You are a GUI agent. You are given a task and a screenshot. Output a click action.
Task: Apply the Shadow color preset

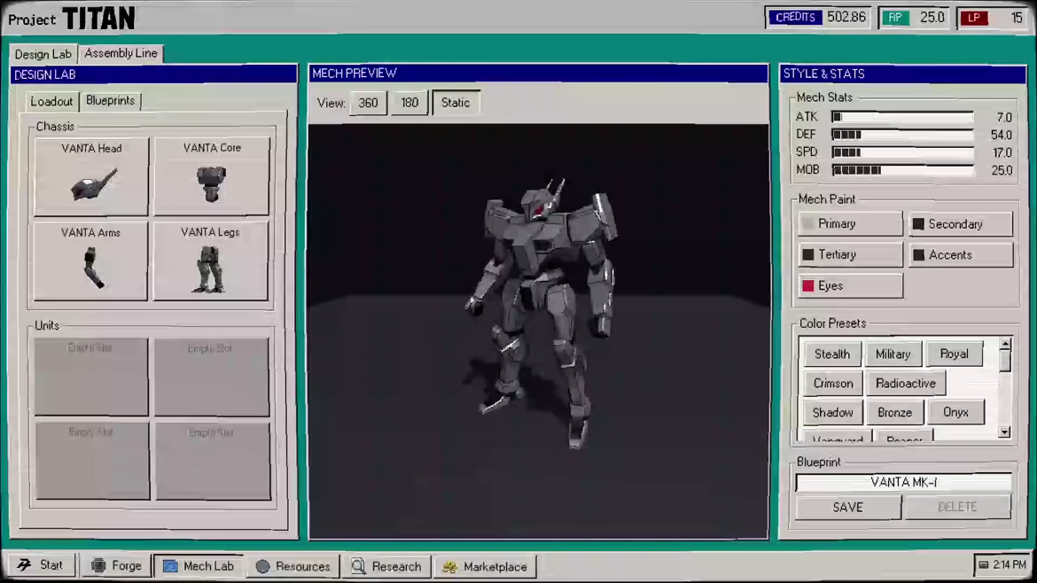click(x=832, y=412)
